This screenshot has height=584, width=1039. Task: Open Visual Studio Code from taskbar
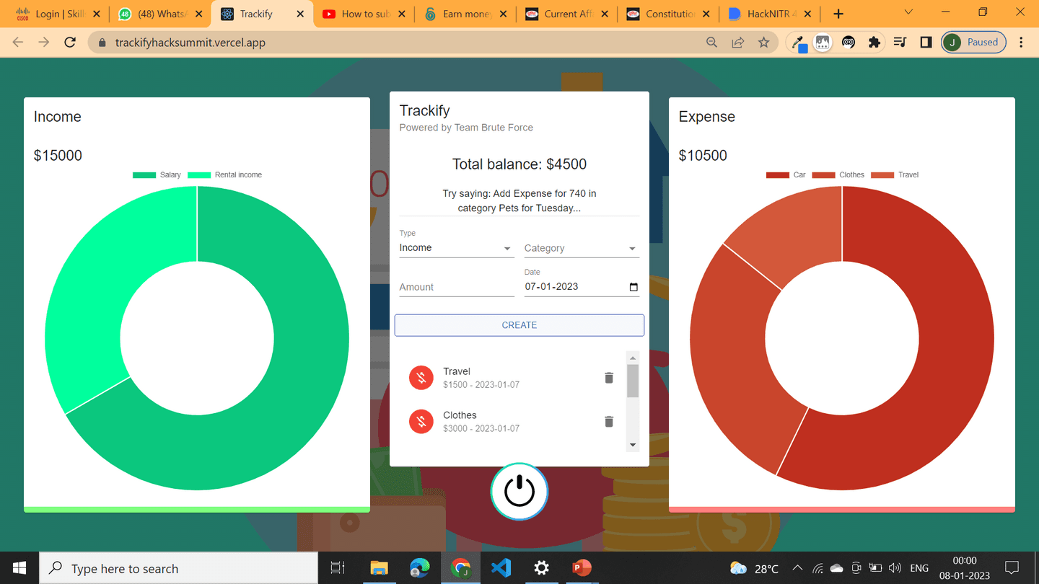pos(501,568)
